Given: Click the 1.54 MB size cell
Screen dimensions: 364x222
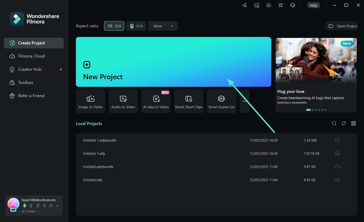Looking at the screenshot, I should click(x=310, y=140).
